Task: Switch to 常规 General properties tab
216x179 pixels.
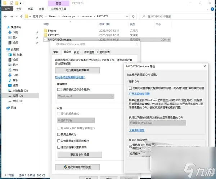Action: (x=56, y=52)
